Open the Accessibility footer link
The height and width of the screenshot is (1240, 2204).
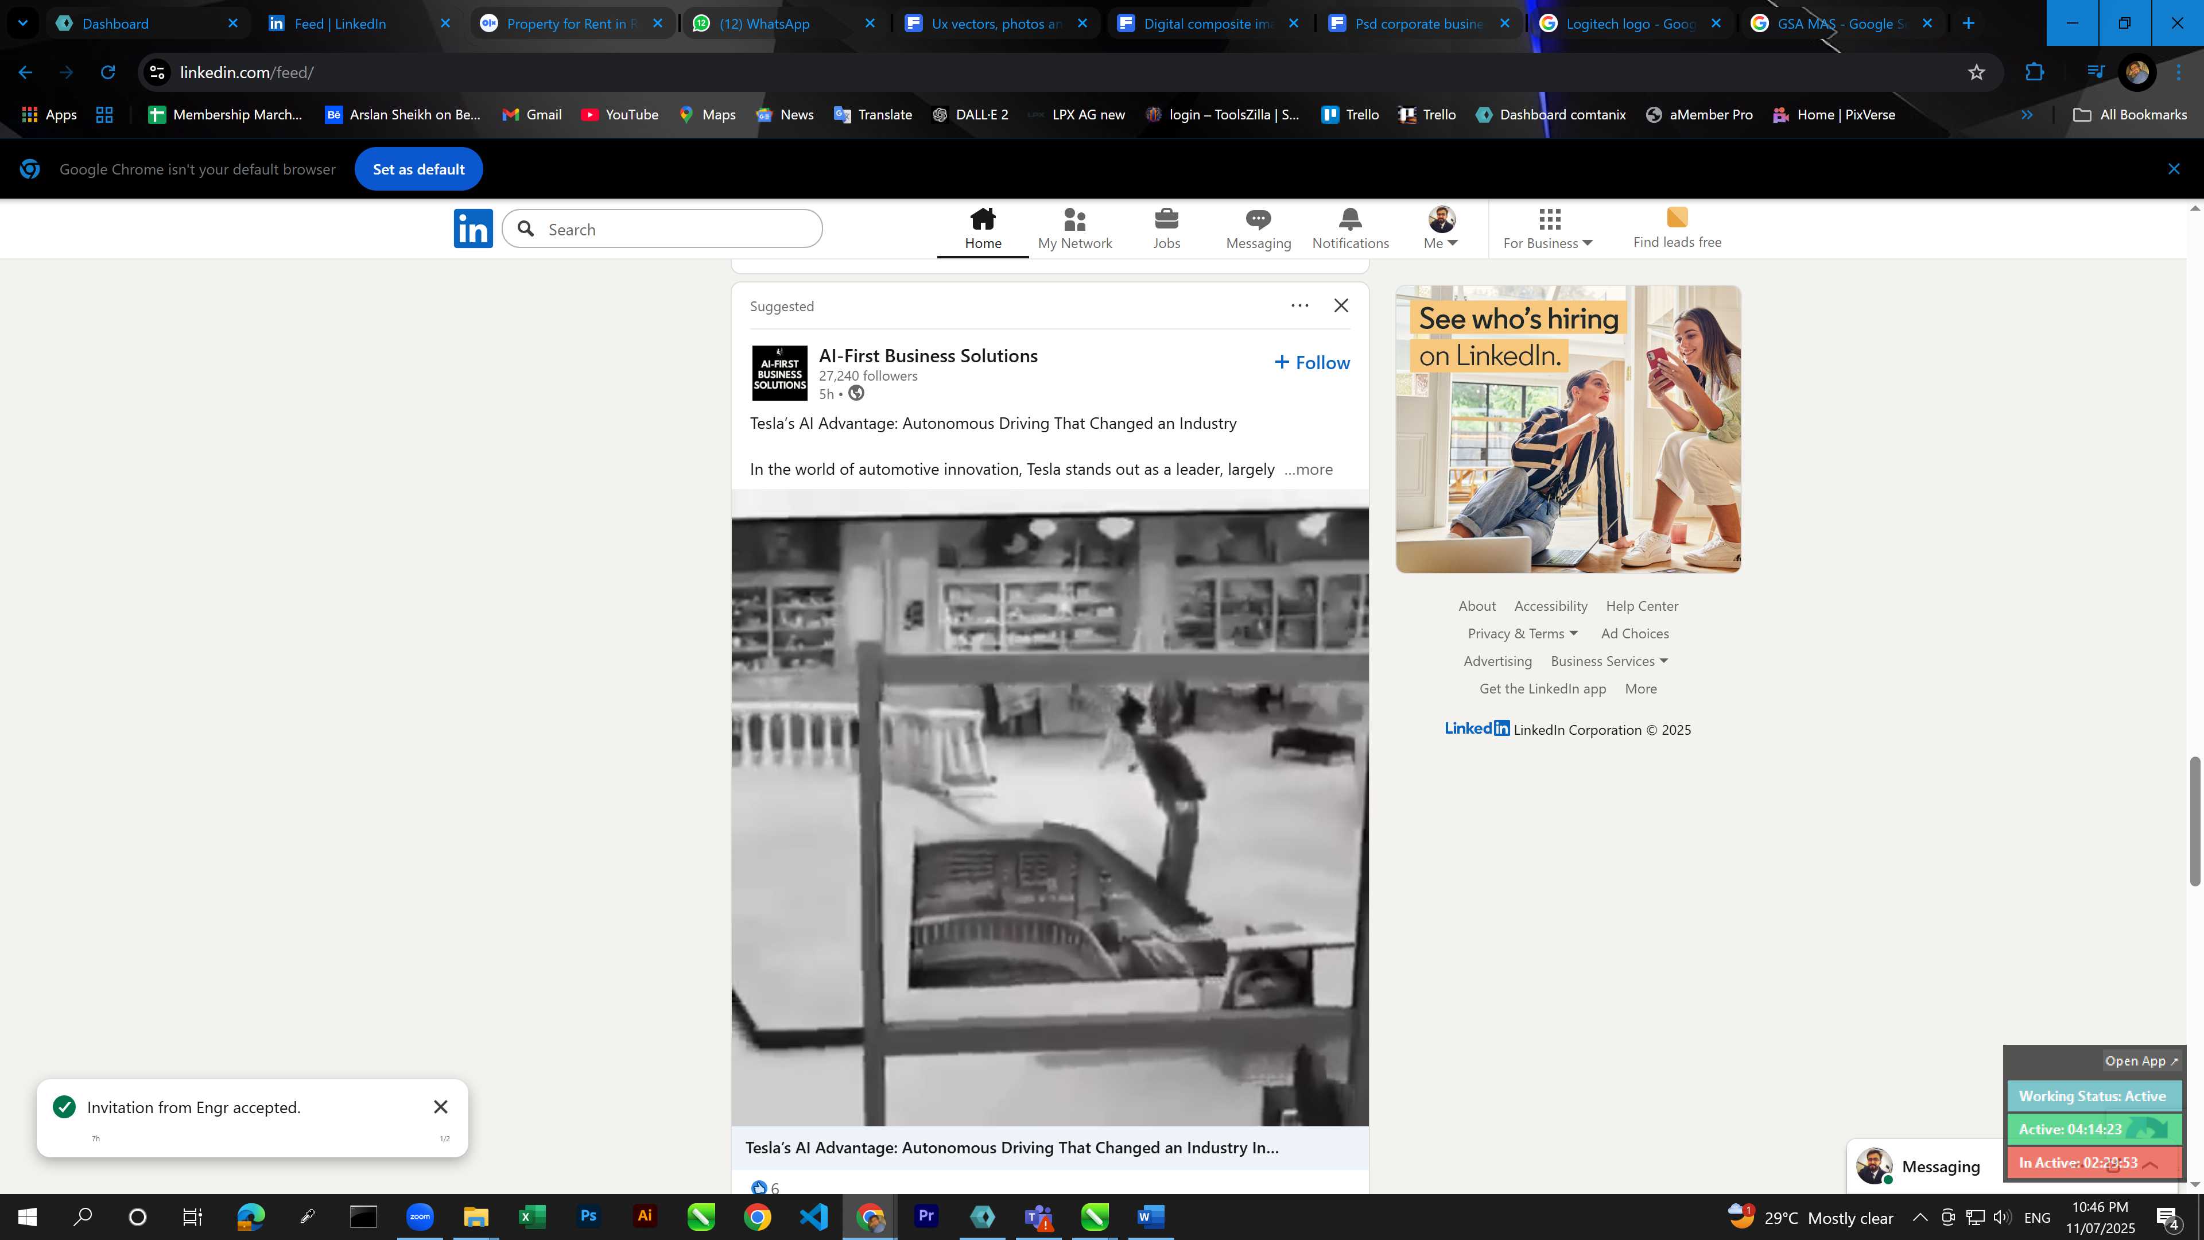pyautogui.click(x=1550, y=606)
